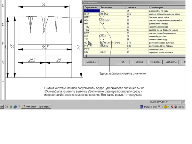Click the 'Здесь забыла поменять значение' note text

[123, 74]
